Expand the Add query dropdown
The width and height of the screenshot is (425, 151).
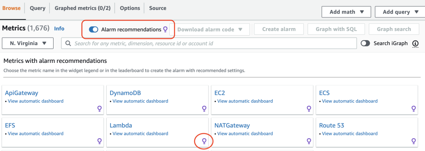[x=400, y=12]
